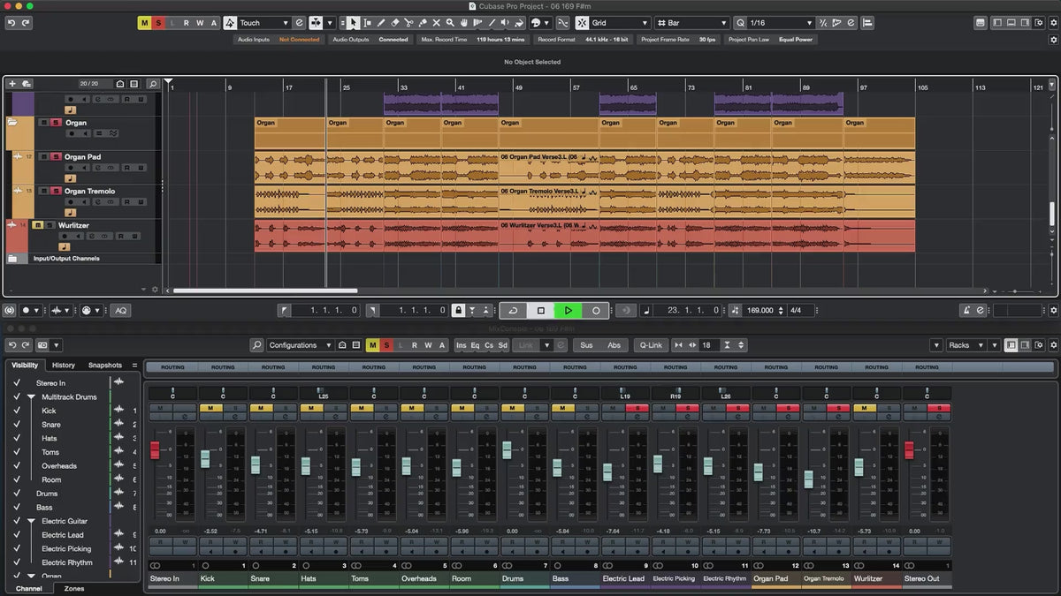Click the Q-Link button in MixConsole toolbar
Viewport: 1061px width, 596px height.
coord(651,345)
